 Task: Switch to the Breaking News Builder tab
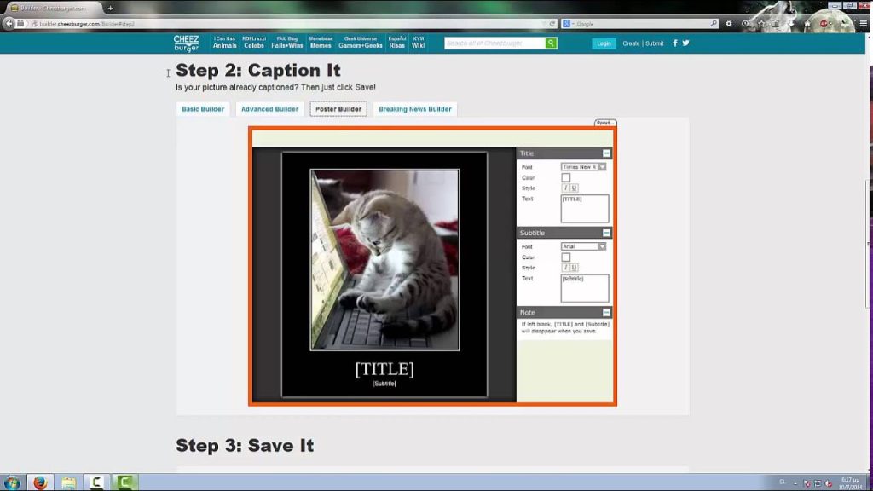[x=415, y=109]
